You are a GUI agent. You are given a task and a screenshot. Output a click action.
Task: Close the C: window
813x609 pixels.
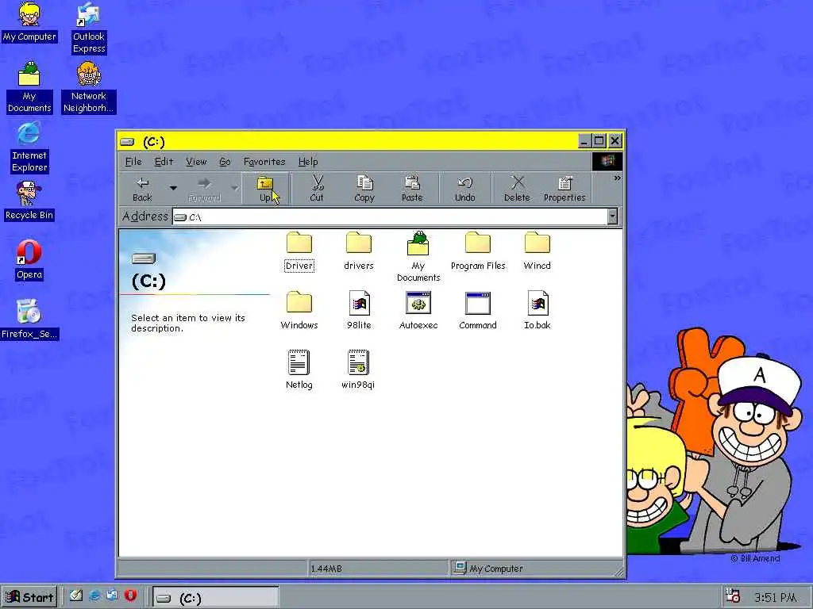(615, 141)
